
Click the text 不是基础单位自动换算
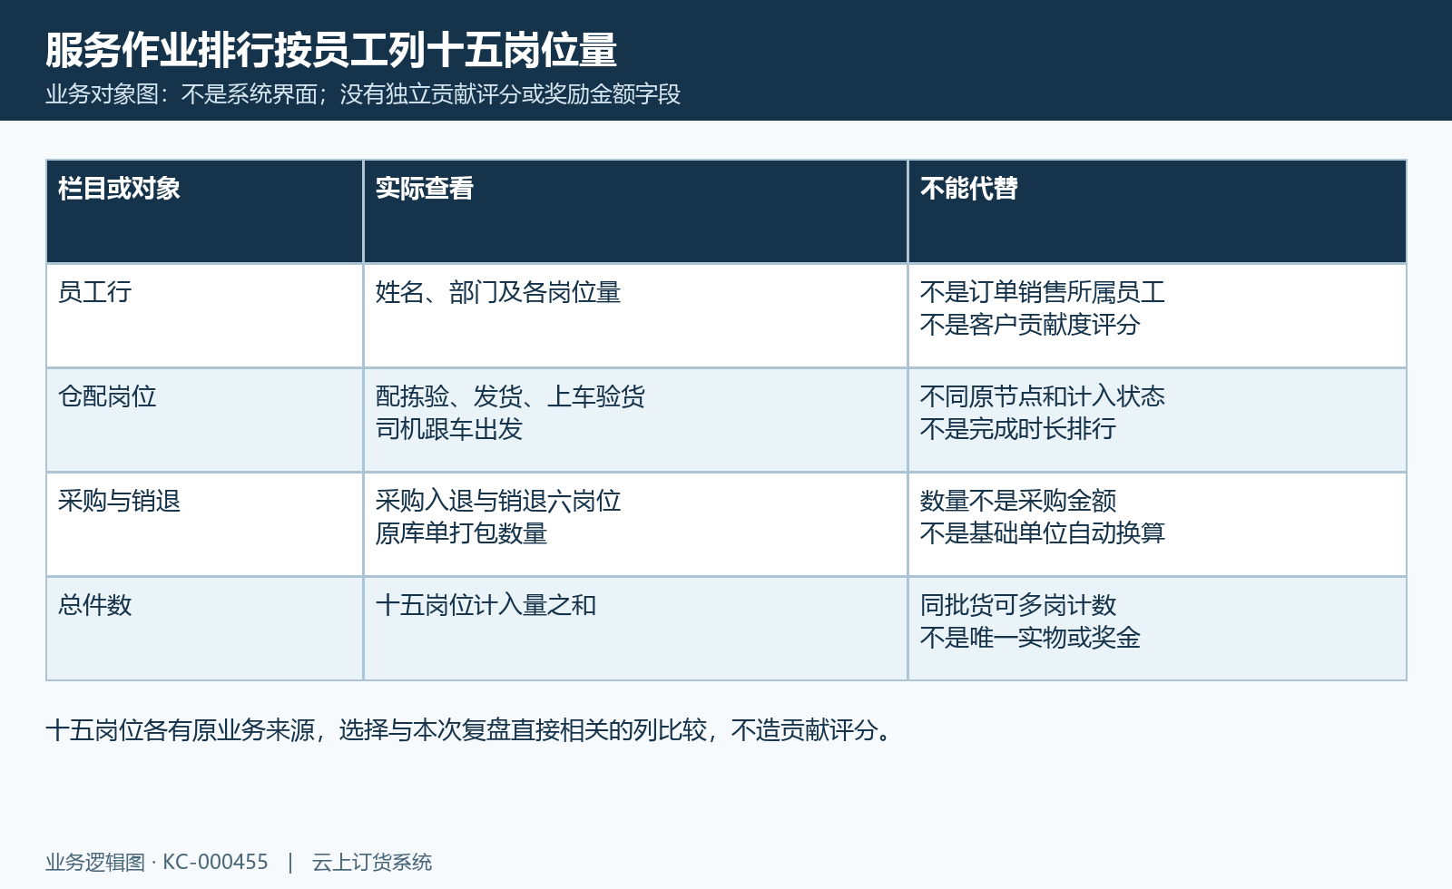(x=1043, y=533)
